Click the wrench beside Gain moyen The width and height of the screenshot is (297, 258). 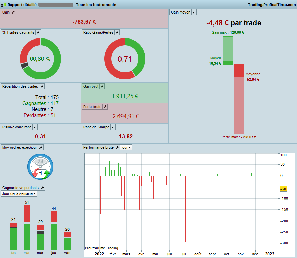point(194,12)
